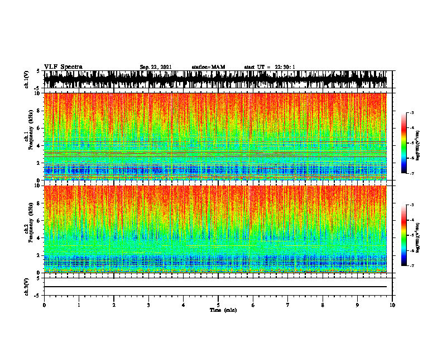Screen dimensions: 442x342
Task: Click the ch.2 spectrogram color scale bar
Action: click(x=403, y=235)
